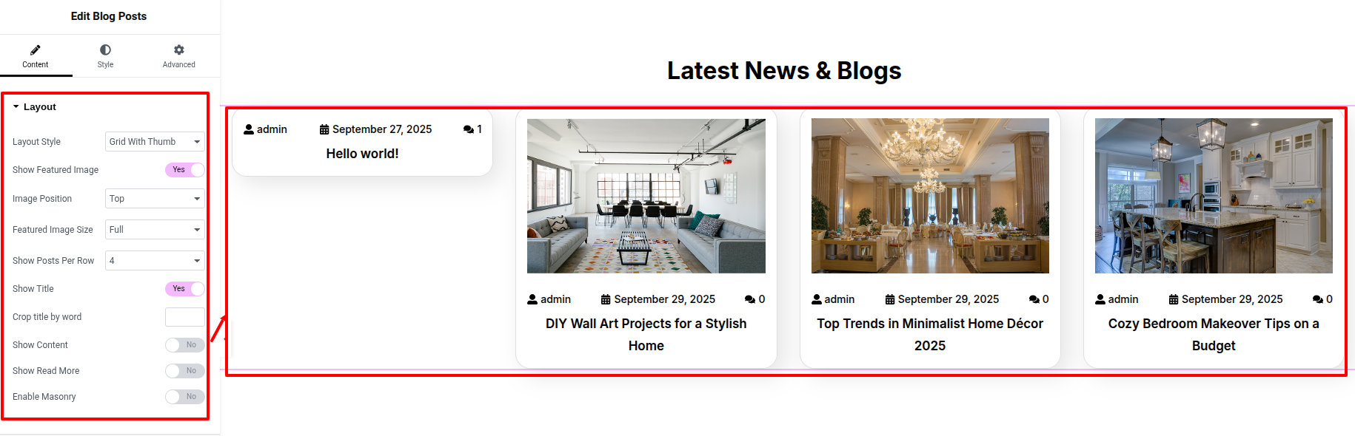This screenshot has width=1355, height=436.
Task: Toggle Show Featured Image switch off
Action: coord(185,170)
